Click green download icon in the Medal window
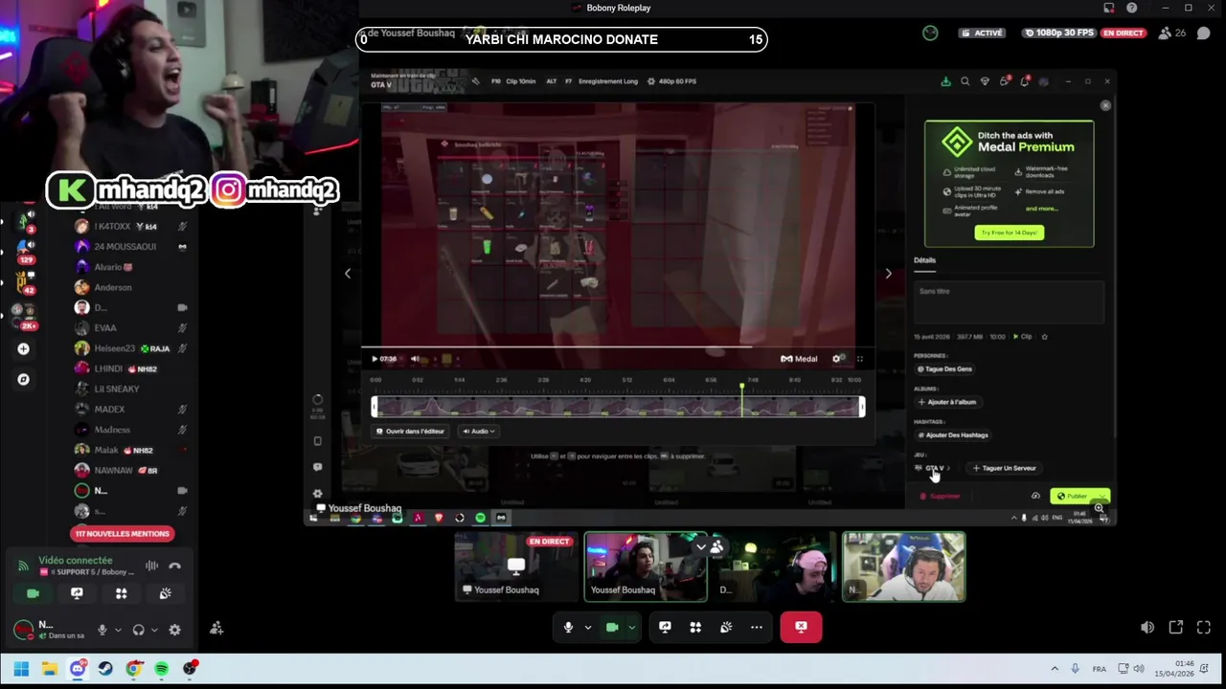 coord(945,81)
